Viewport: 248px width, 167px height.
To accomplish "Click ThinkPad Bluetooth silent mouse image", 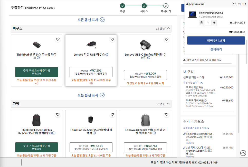I will tap(36, 45).
